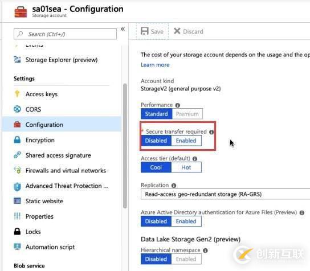Show info for Replication setting
This screenshot has height=271, width=310.
coord(174,186)
